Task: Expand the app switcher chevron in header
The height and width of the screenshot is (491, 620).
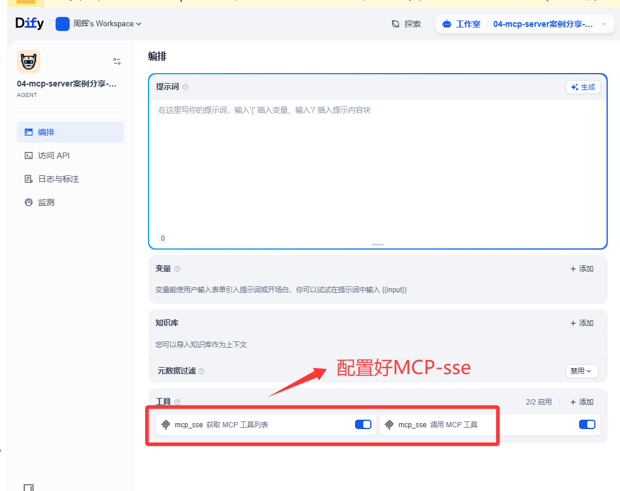Action: pyautogui.click(x=604, y=24)
